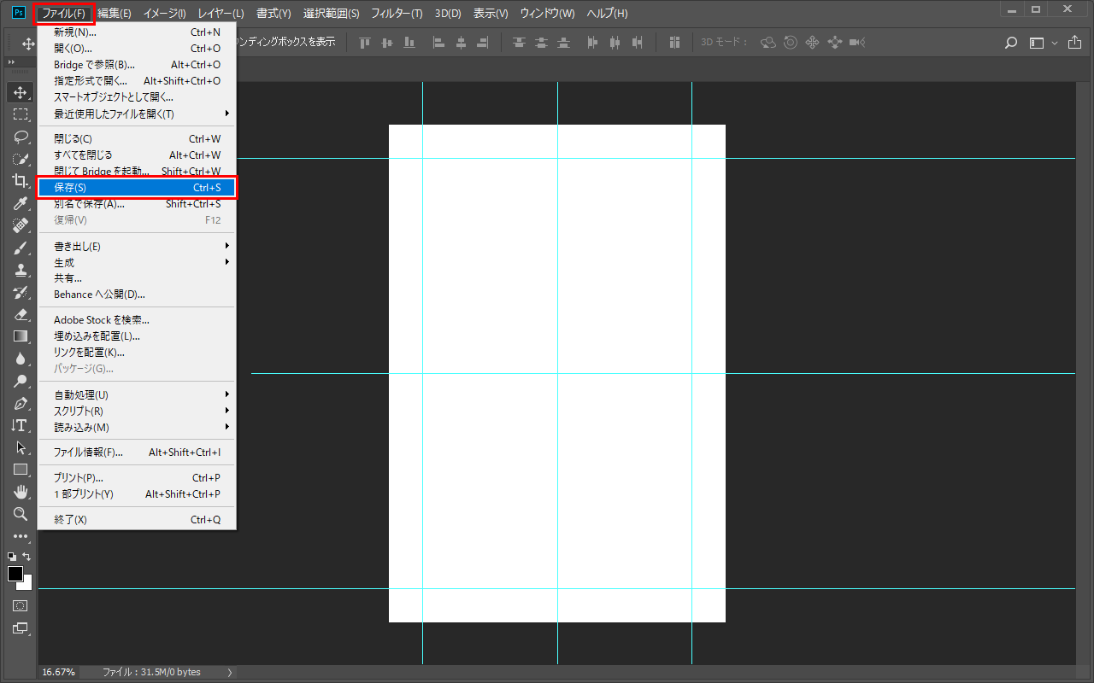Select the Brush tool
The height and width of the screenshot is (683, 1094).
pyautogui.click(x=21, y=248)
